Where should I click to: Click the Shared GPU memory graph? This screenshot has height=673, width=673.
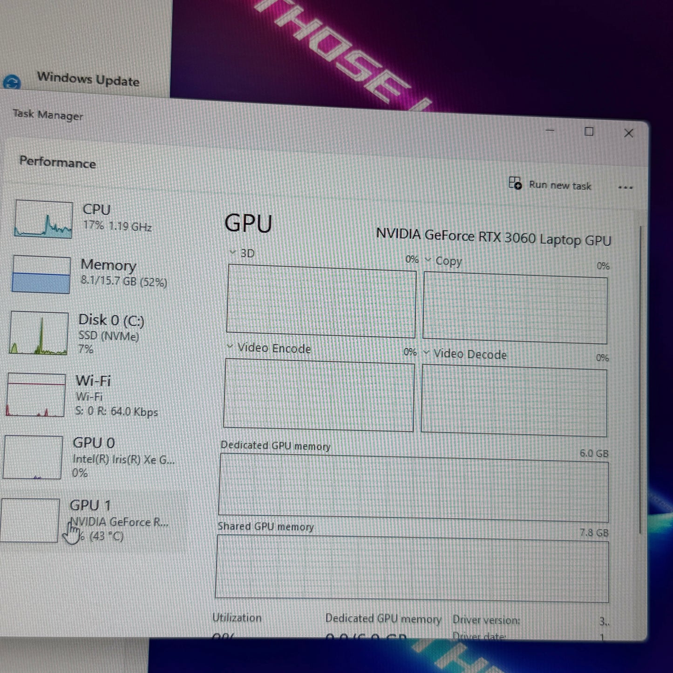412,568
